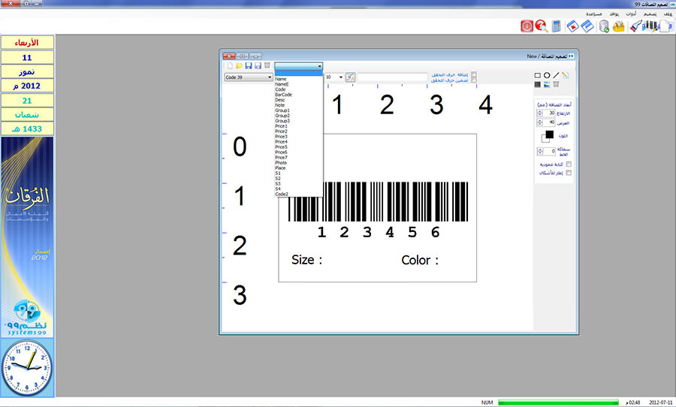Open the Design menu in menu bar
This screenshot has height=407, width=676.
650,14
